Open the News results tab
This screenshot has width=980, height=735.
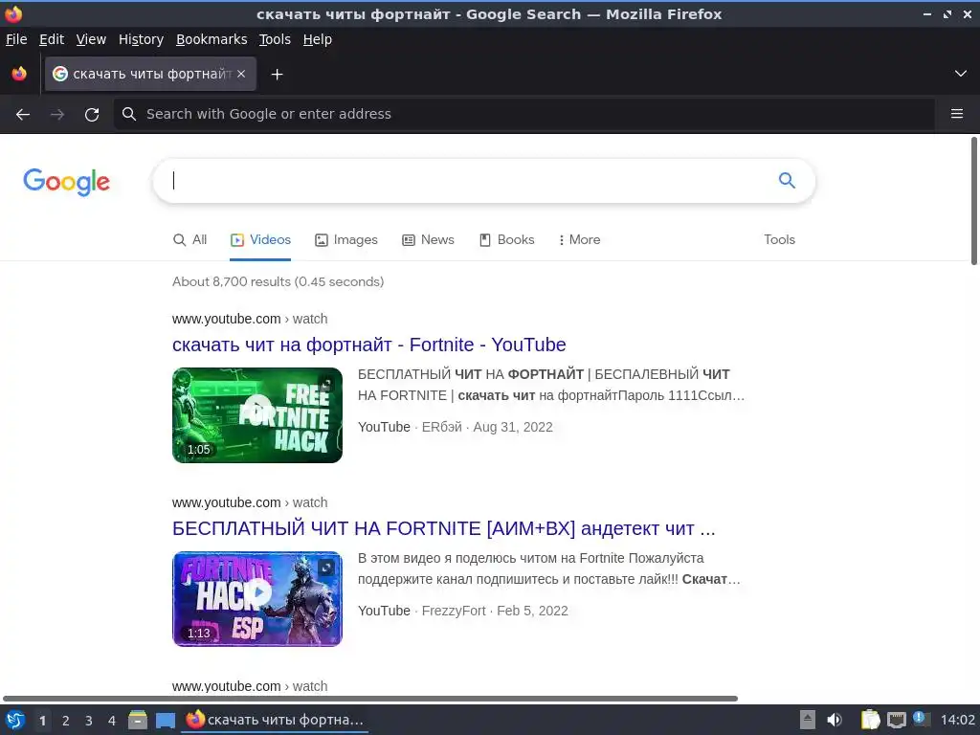point(428,240)
